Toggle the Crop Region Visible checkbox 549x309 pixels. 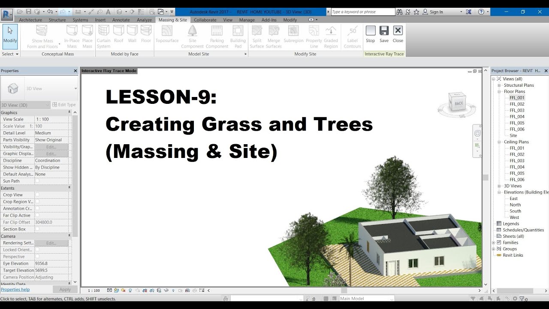37,202
